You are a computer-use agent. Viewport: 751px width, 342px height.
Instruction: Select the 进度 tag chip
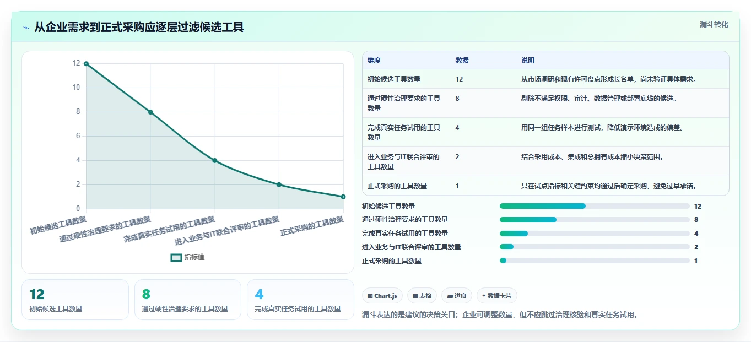pyautogui.click(x=457, y=296)
